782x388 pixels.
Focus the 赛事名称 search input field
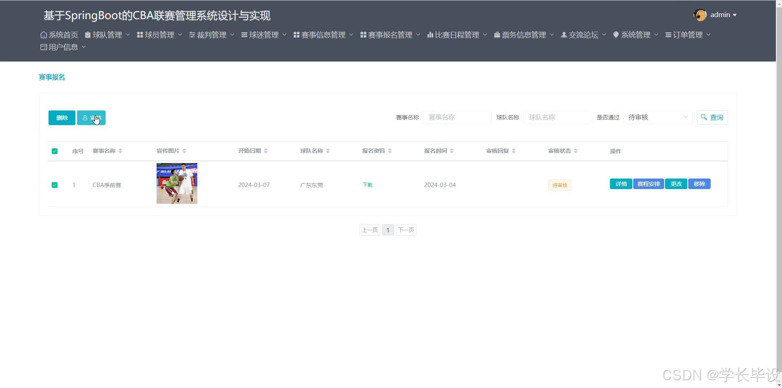pos(457,117)
